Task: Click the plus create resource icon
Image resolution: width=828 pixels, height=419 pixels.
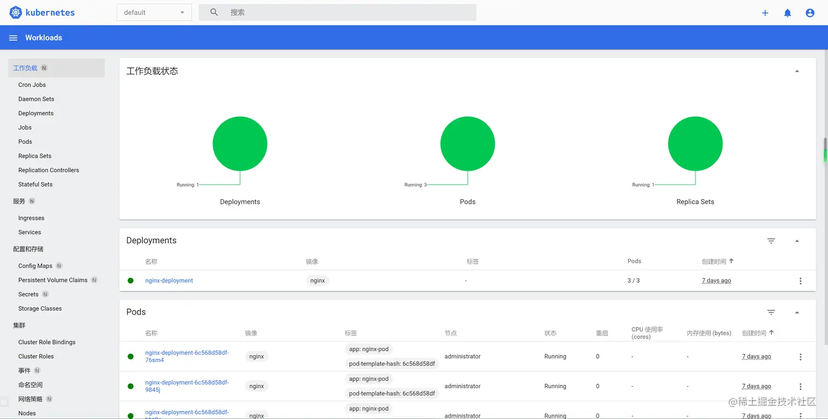Action: click(x=765, y=13)
